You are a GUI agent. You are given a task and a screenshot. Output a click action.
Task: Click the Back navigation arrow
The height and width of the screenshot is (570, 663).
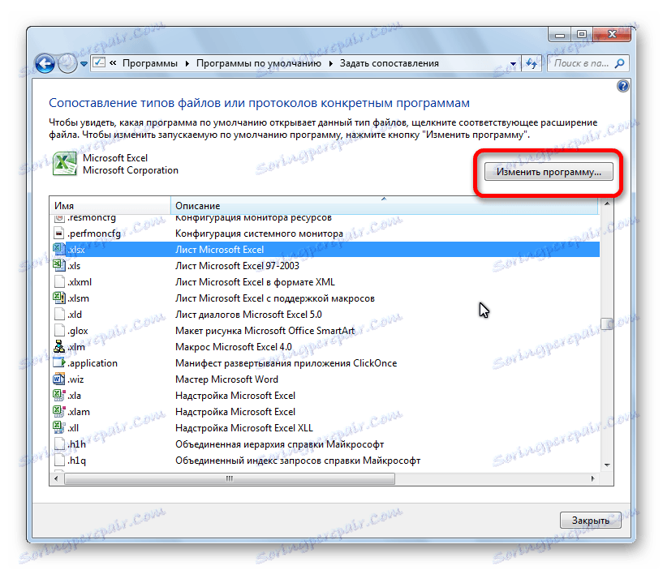tap(45, 64)
